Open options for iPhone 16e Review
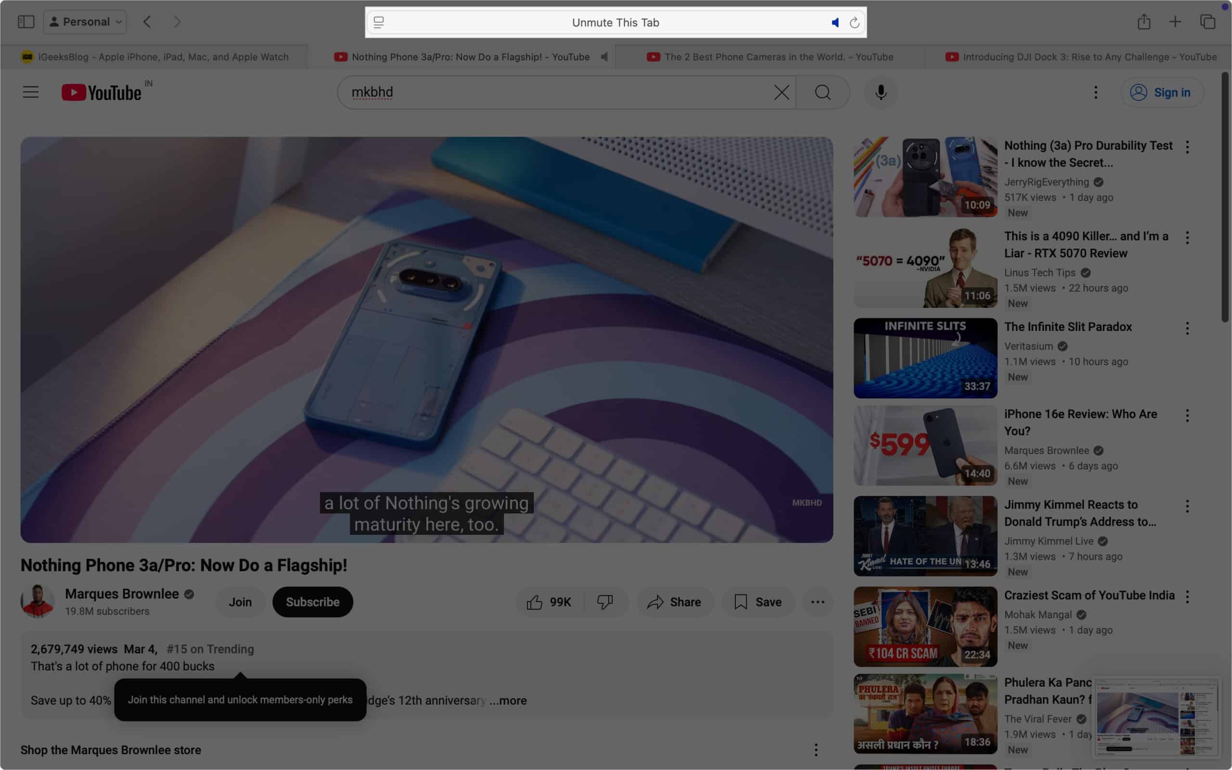The width and height of the screenshot is (1232, 770). coord(1187,416)
